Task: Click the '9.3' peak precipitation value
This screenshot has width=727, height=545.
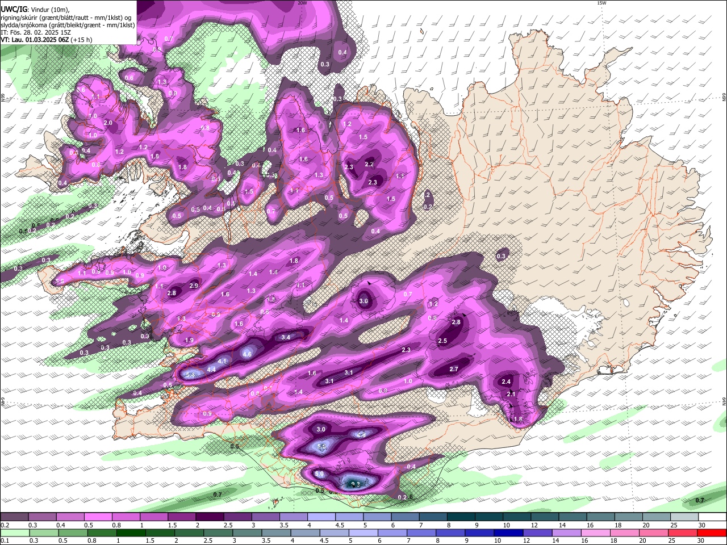Action: [356, 484]
